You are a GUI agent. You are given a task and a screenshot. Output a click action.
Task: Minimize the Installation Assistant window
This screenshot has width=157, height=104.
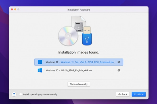(x=15, y=9)
